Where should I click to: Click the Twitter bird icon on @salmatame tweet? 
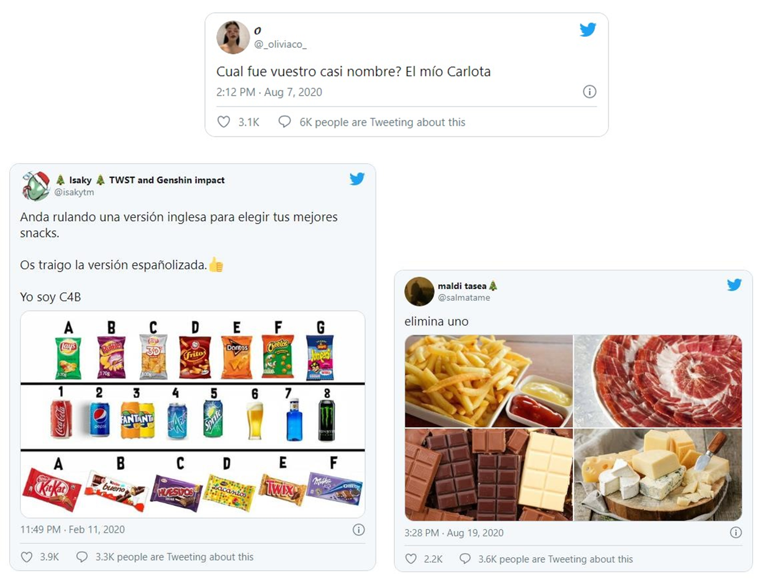coord(734,285)
